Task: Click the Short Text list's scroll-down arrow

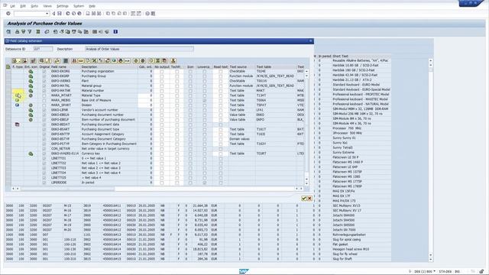Action: (x=431, y=259)
